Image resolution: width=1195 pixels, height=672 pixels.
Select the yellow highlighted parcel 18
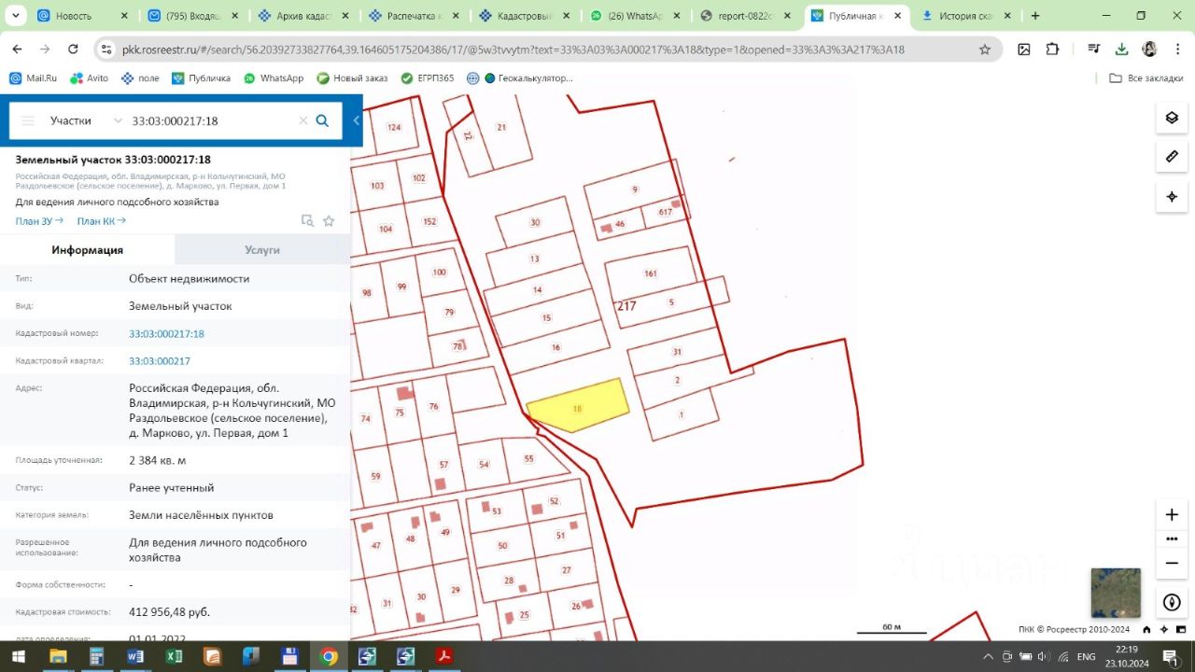[x=578, y=406]
